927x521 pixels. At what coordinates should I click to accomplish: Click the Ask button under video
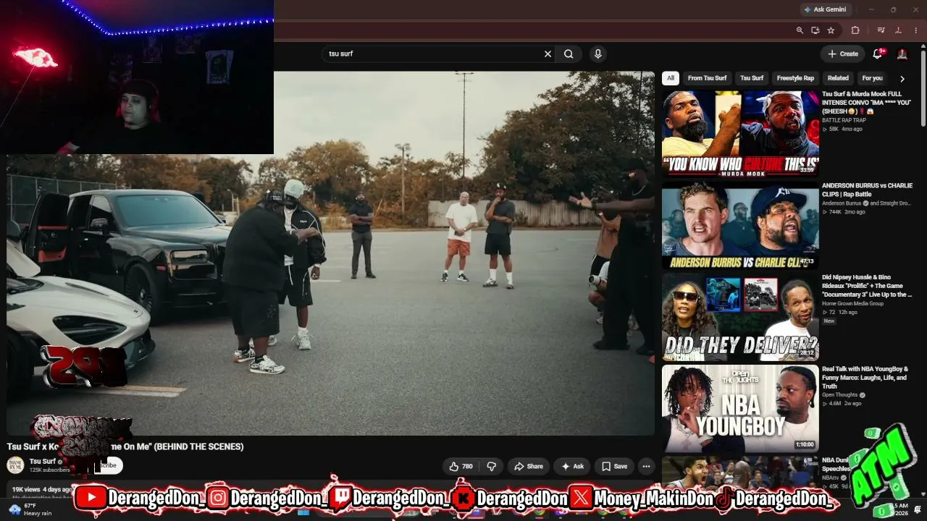572,467
